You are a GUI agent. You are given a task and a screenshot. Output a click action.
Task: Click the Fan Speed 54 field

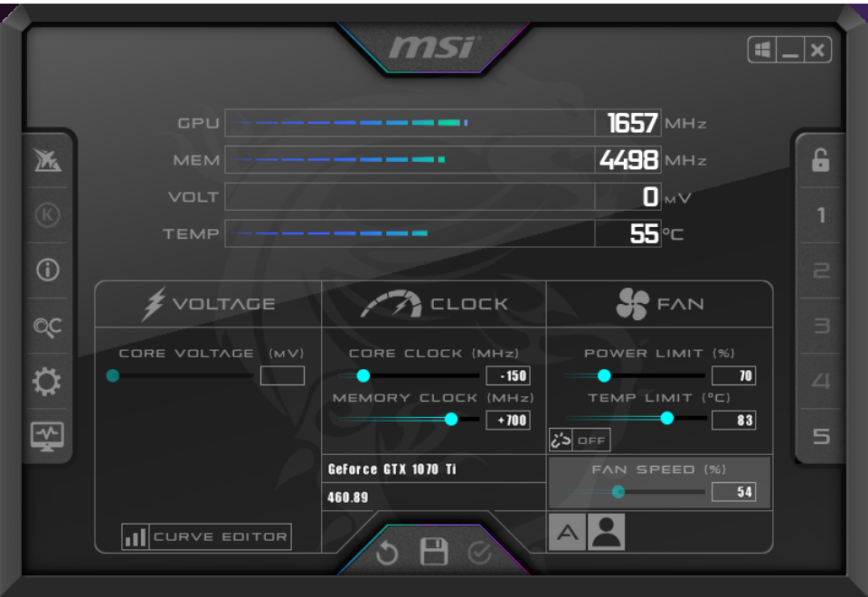tap(733, 492)
